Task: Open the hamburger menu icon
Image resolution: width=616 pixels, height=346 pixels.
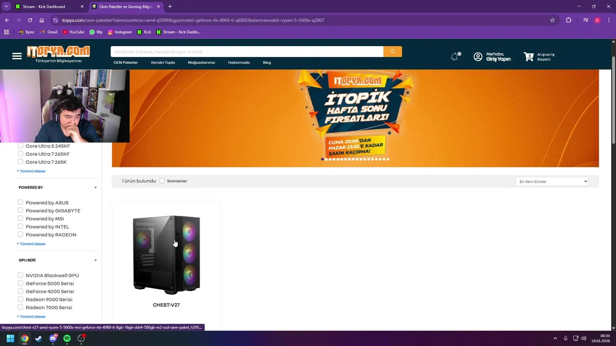Action: click(x=17, y=56)
